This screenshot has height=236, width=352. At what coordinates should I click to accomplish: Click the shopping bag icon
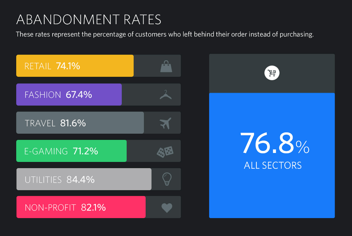click(x=166, y=66)
